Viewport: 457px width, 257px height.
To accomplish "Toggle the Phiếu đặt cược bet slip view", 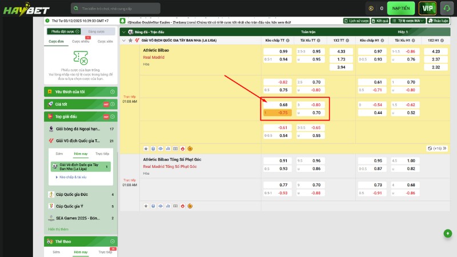I will click(x=62, y=31).
